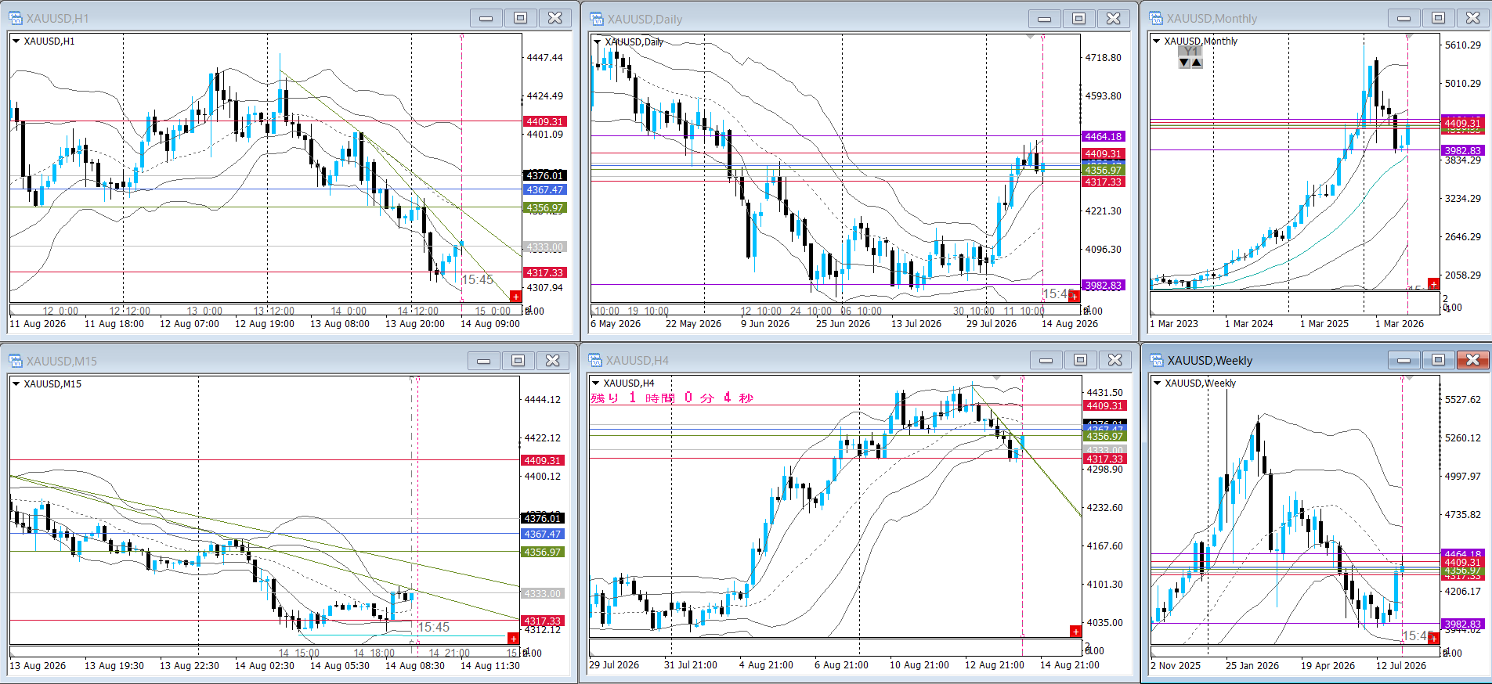
Task: Close the XAUUSD,Weekly chart window
Action: tap(1473, 360)
